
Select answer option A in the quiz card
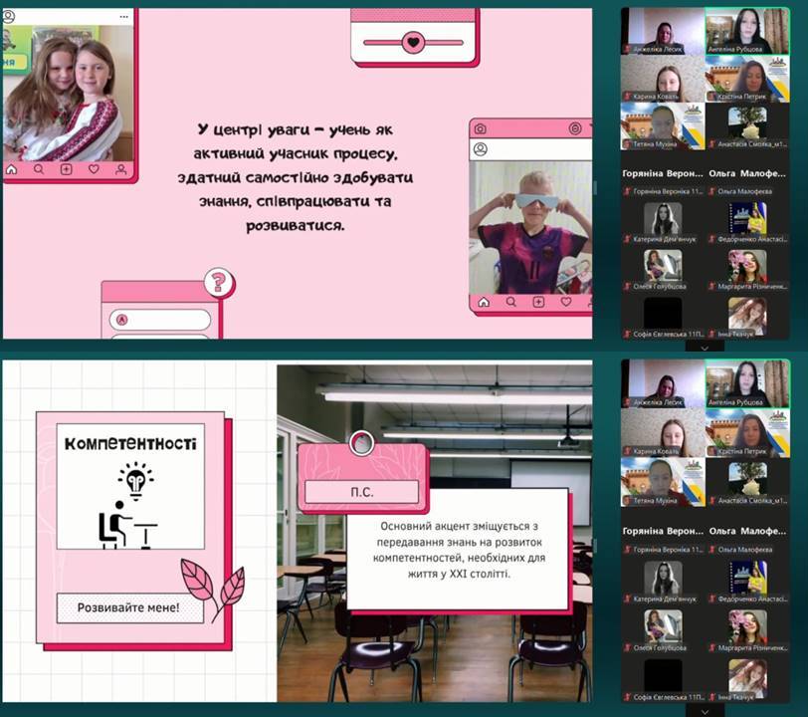(x=160, y=320)
